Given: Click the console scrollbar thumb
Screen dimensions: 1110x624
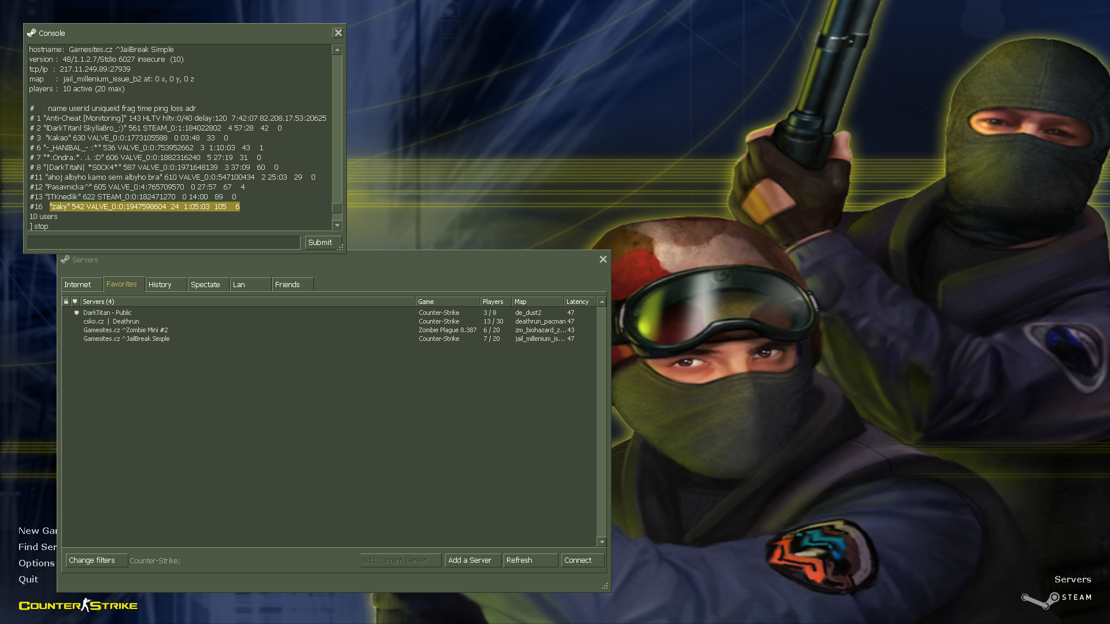Looking at the screenshot, I should tap(337, 208).
